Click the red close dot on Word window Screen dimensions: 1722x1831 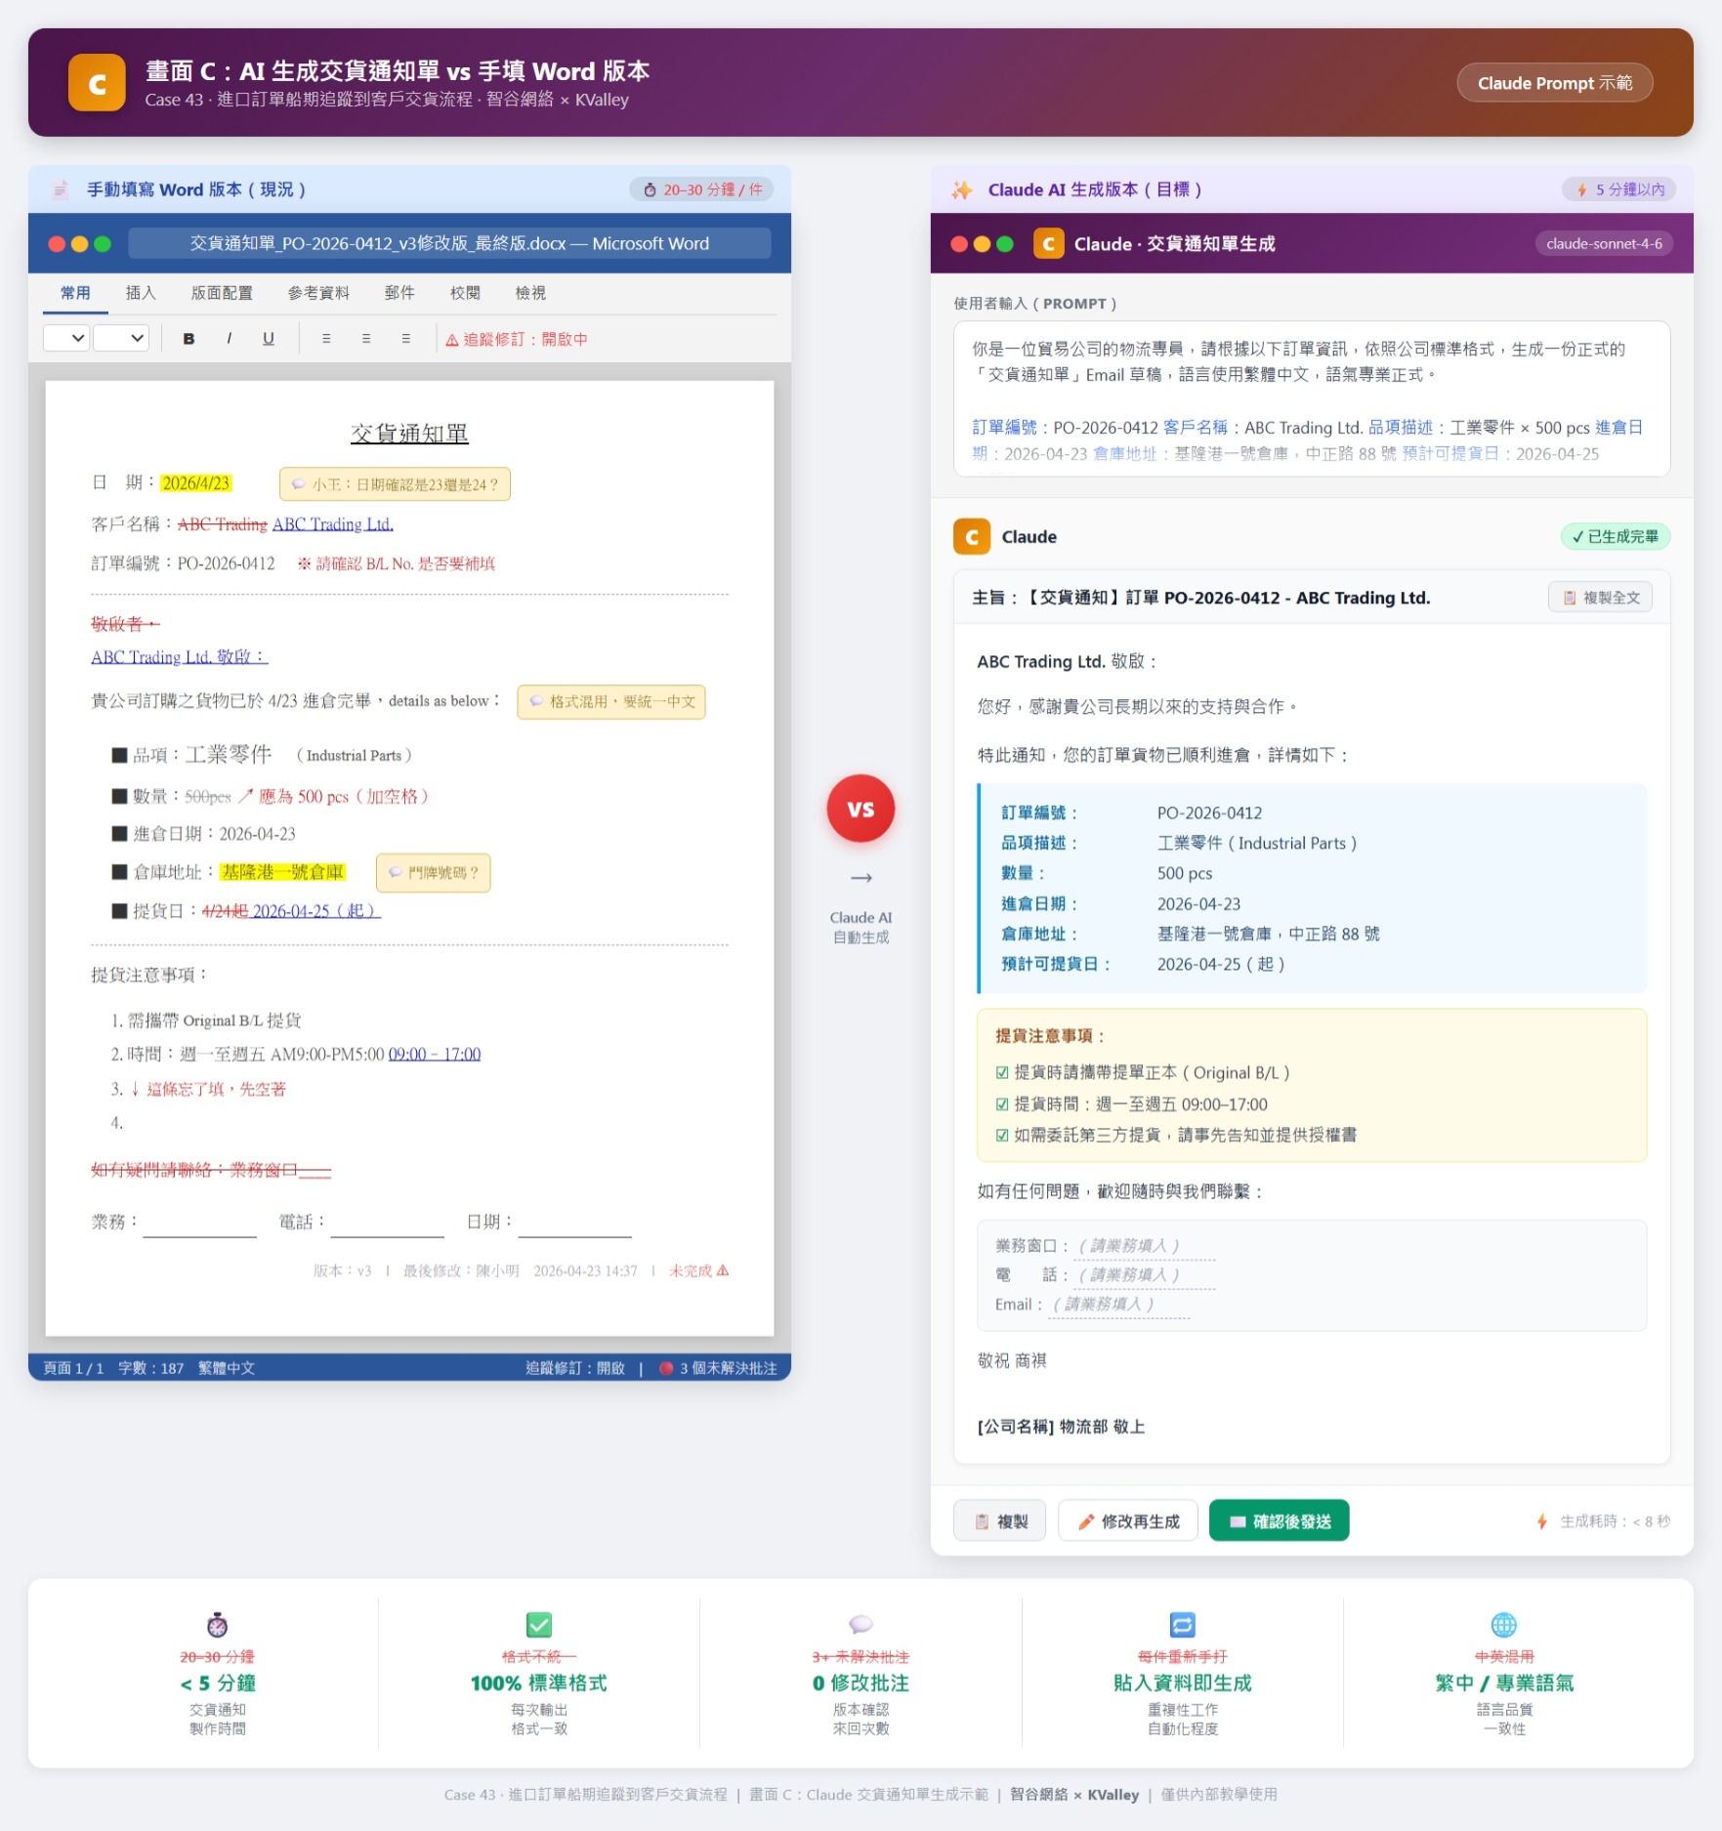coord(57,244)
